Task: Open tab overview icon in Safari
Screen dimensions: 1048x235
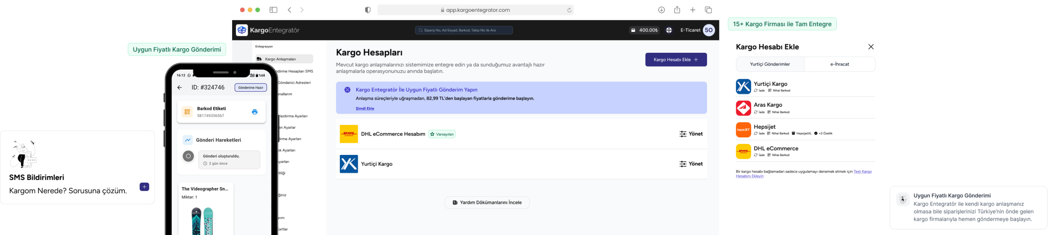Action: [708, 10]
